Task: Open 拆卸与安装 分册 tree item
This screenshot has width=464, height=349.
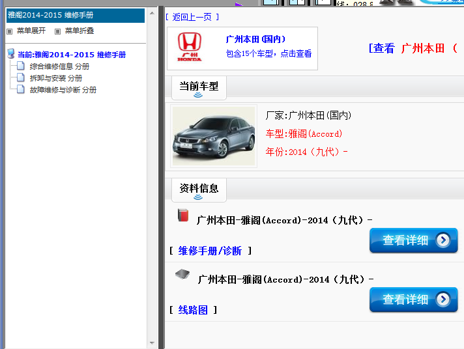Action: (x=55, y=78)
